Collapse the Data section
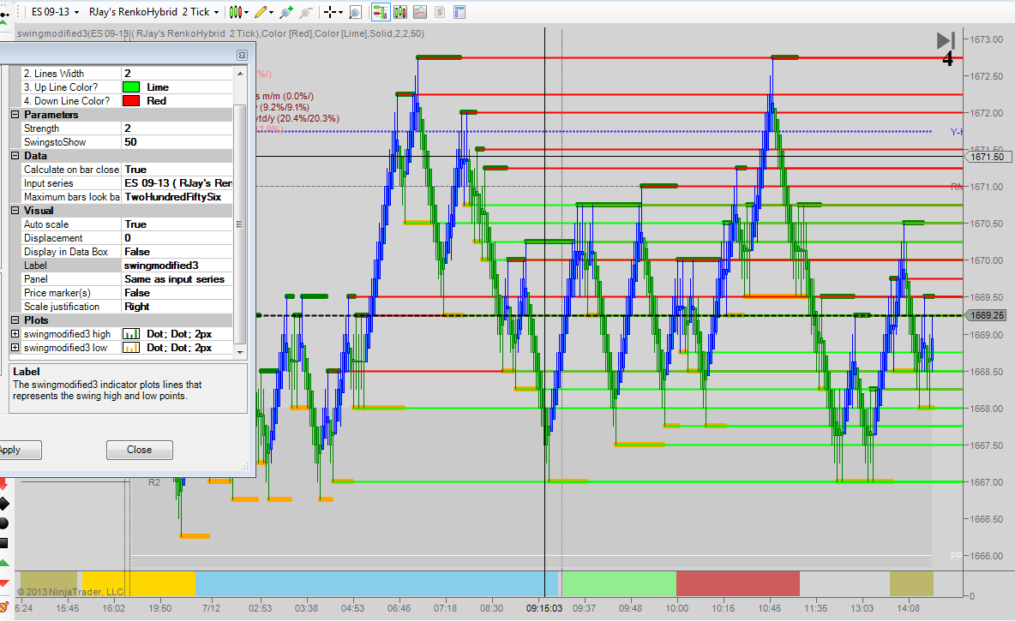 pyautogui.click(x=15, y=156)
